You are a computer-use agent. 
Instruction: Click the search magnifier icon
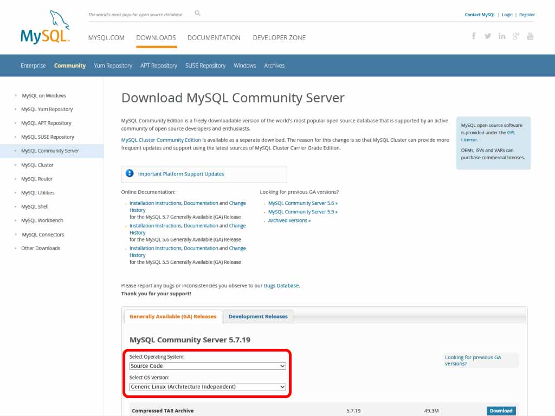tap(197, 14)
